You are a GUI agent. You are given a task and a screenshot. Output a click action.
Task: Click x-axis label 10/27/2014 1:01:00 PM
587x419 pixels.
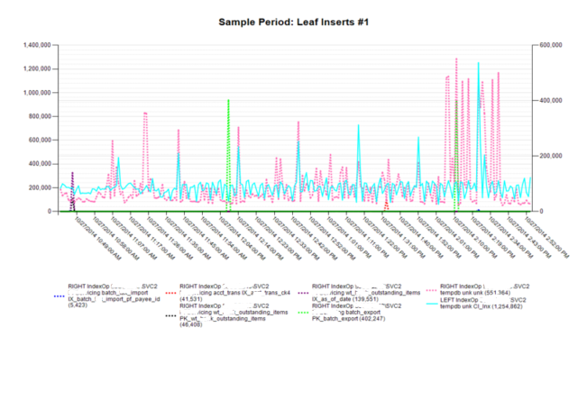[x=350, y=237]
